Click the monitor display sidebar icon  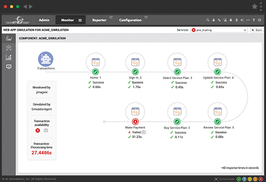(x=9, y=67)
